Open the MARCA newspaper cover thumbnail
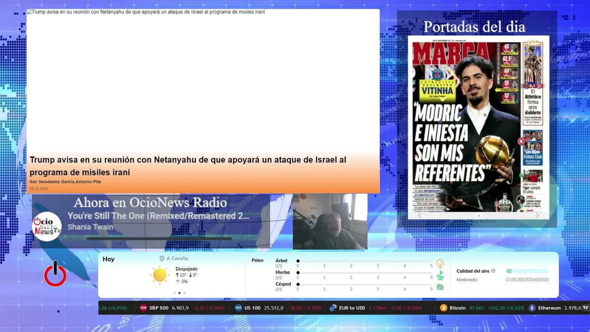Screen dimensions: 590x332 pyautogui.click(x=478, y=127)
